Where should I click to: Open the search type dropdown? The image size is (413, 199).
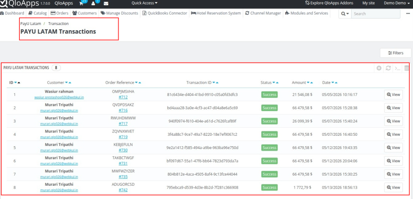[345, 14]
